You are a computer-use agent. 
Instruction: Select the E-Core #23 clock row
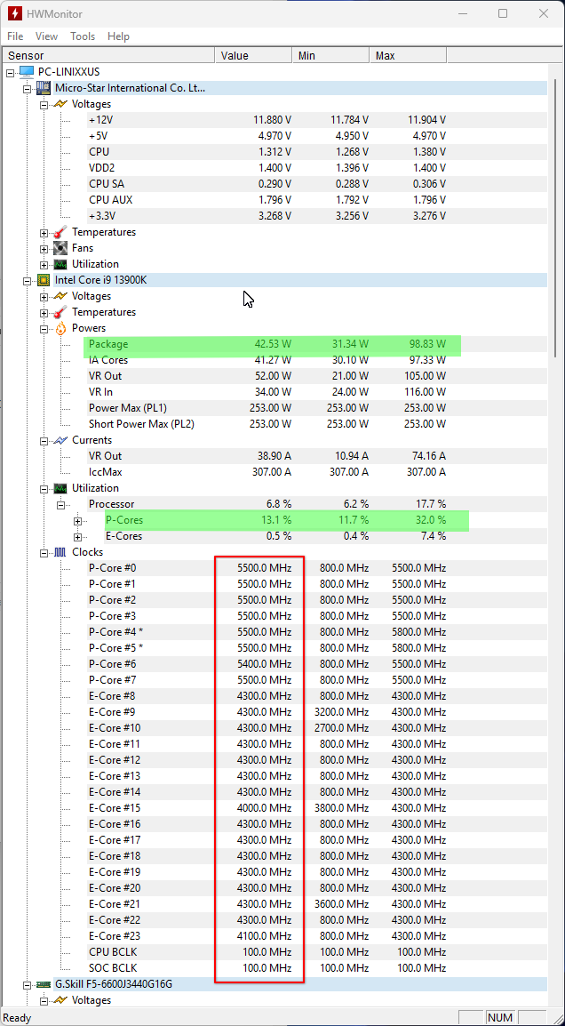pyautogui.click(x=317, y=935)
